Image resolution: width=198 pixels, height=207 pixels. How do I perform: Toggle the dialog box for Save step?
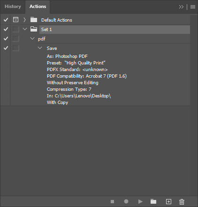point(15,48)
